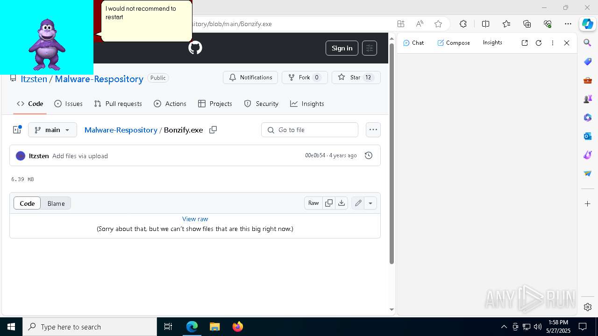
Task: Open the sidebar Tools briefcase icon
Action: (588, 80)
